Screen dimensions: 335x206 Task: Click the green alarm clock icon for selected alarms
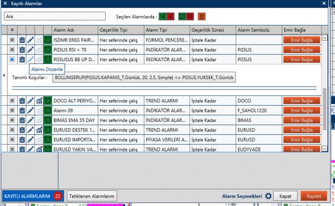[x=182, y=16]
